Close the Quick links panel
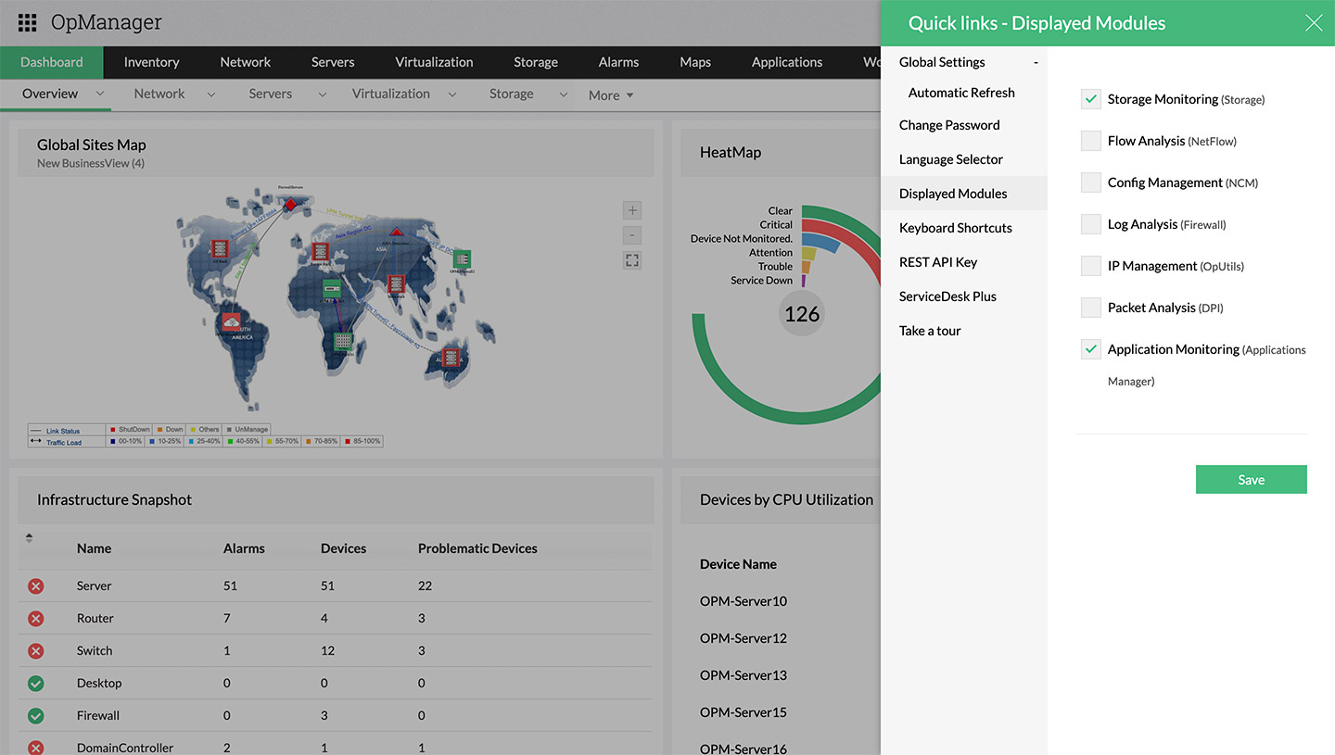Screen dimensions: 1335x755 coord(1314,23)
